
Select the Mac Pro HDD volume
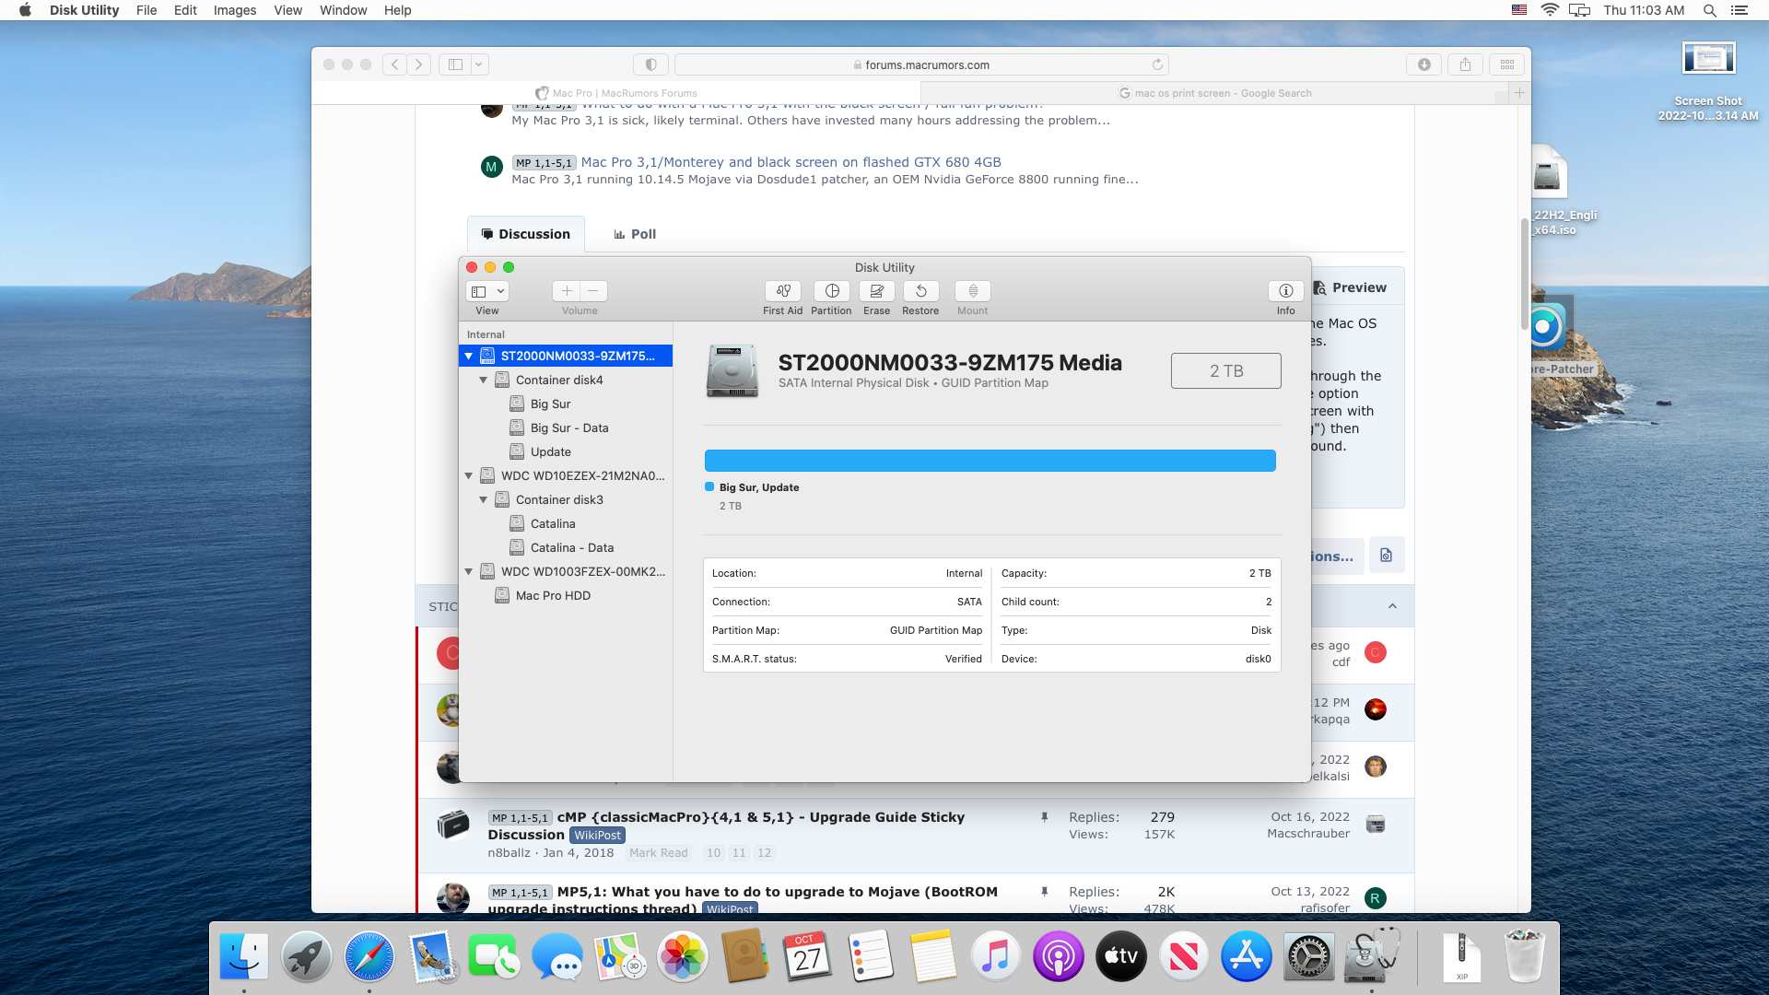tap(553, 595)
